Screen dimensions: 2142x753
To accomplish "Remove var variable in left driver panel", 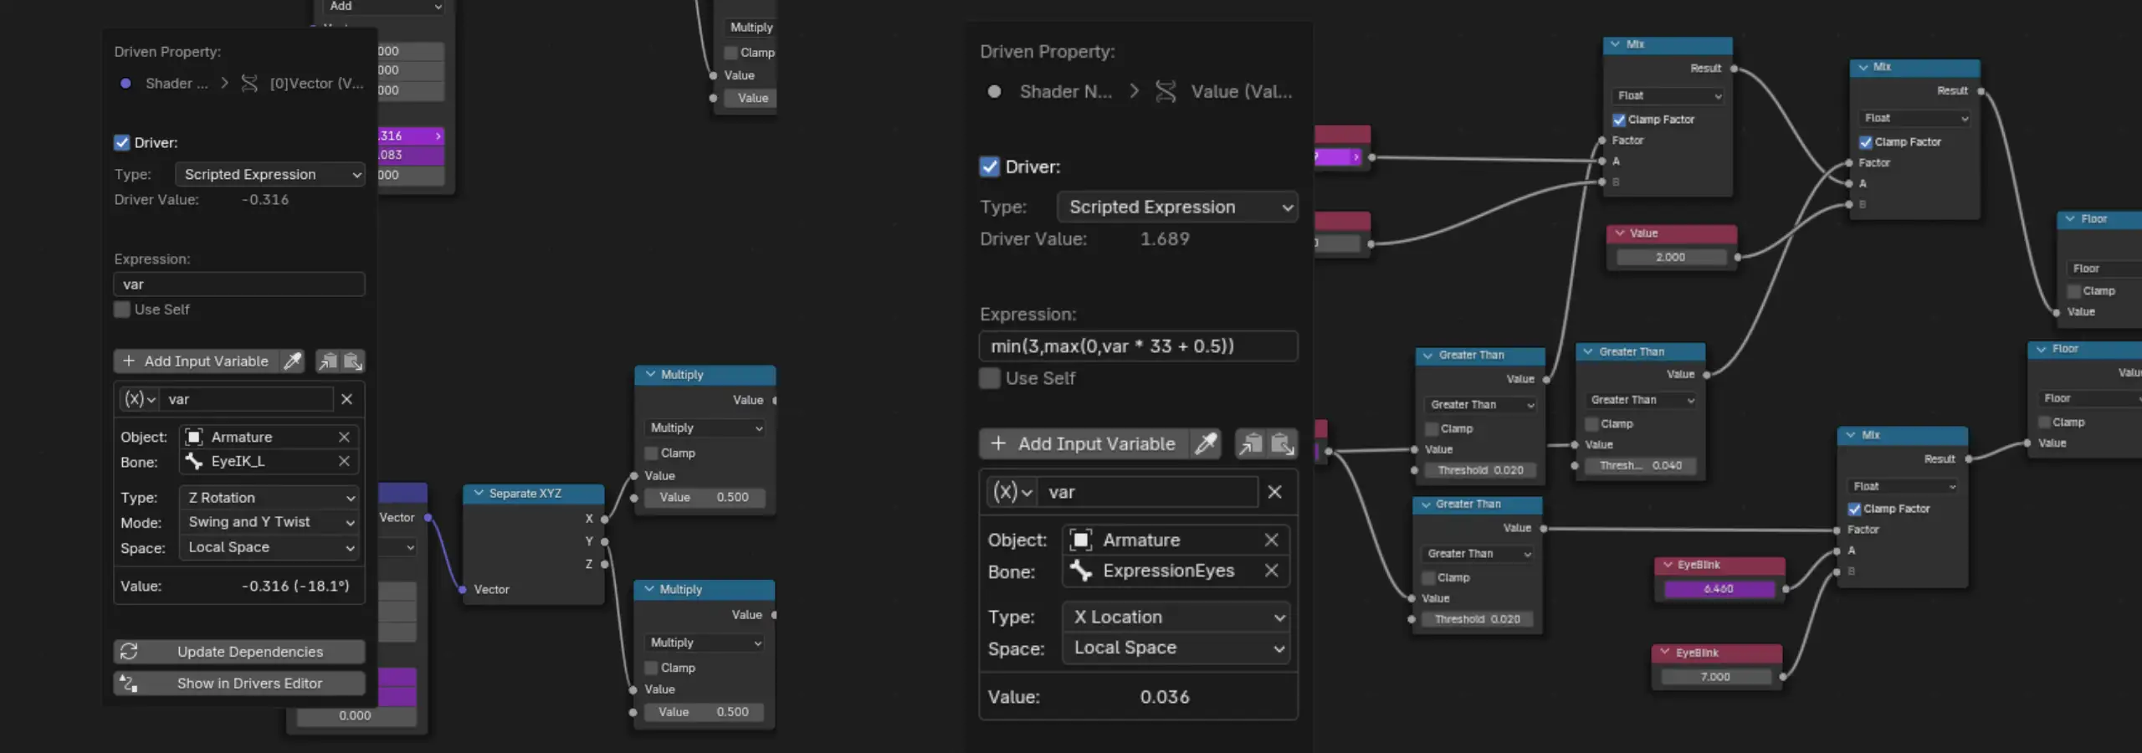I will pyautogui.click(x=346, y=399).
